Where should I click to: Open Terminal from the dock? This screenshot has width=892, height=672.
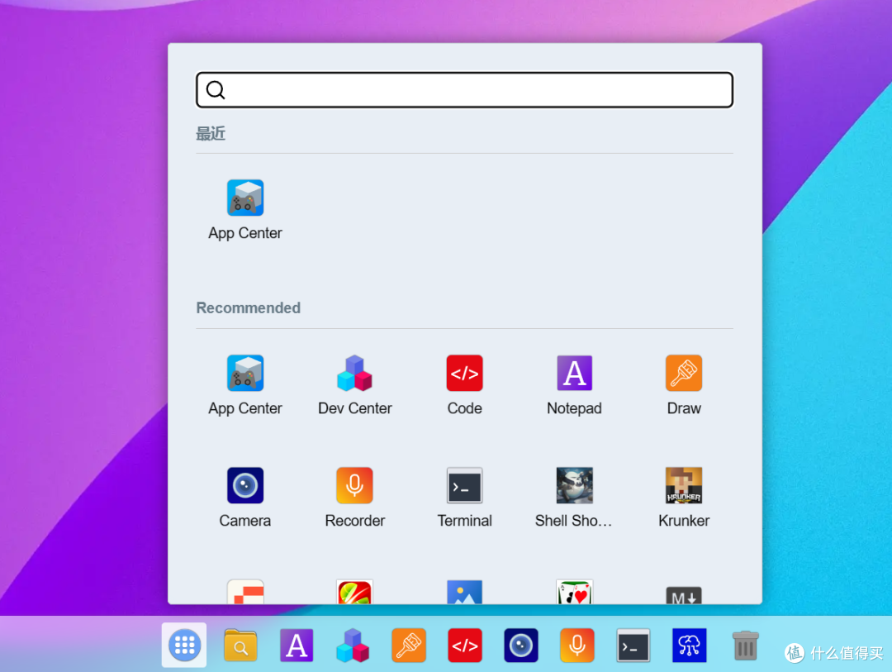[633, 646]
